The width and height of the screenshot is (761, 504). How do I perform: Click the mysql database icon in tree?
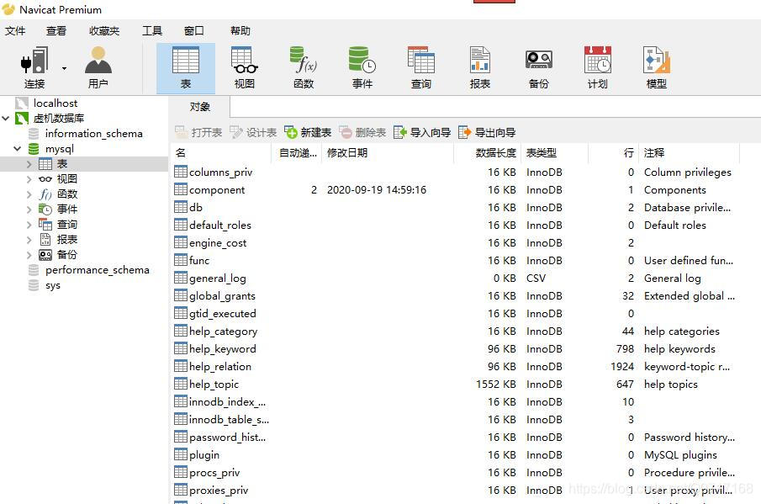coord(34,149)
